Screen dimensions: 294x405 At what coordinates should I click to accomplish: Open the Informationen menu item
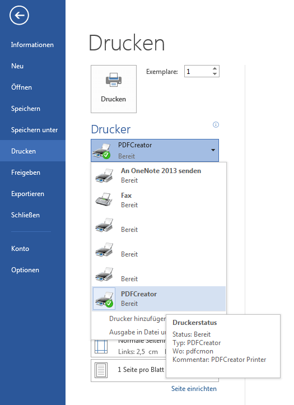[32, 45]
